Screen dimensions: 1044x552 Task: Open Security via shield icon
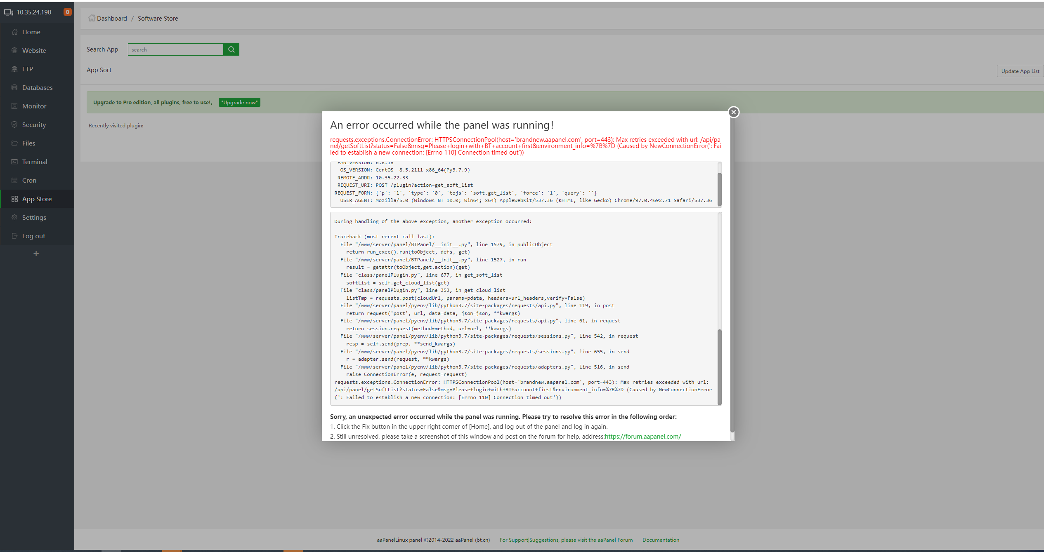tap(14, 125)
